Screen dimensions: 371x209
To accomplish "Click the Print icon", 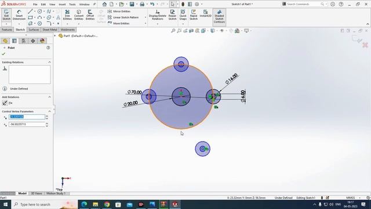I will click(x=142, y=4).
